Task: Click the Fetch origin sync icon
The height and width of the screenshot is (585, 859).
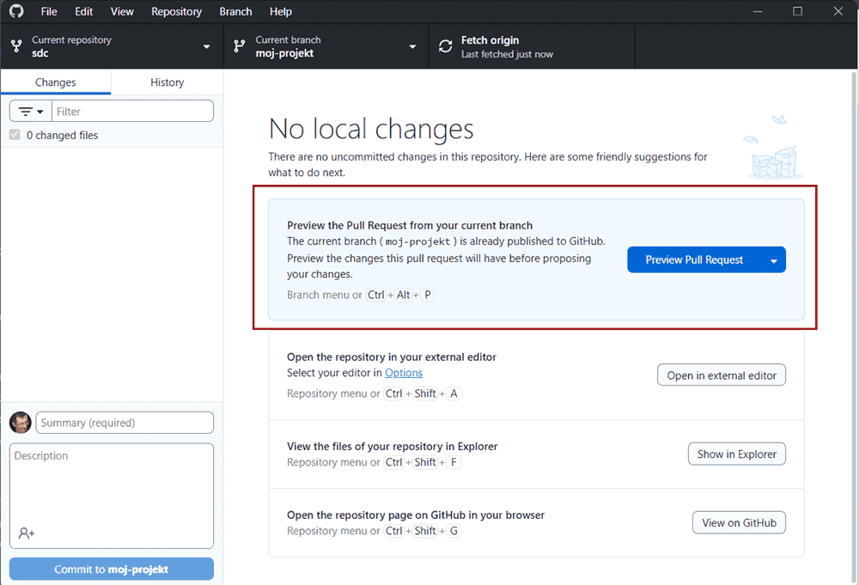Action: click(x=445, y=46)
